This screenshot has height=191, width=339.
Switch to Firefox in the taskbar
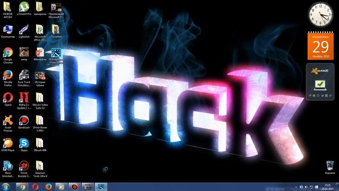(x=48, y=187)
